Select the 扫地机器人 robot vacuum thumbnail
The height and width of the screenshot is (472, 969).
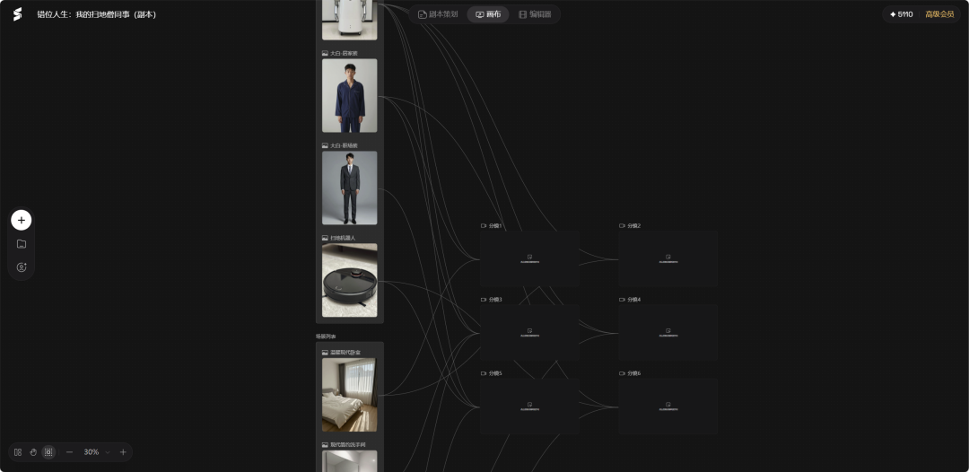(350, 280)
